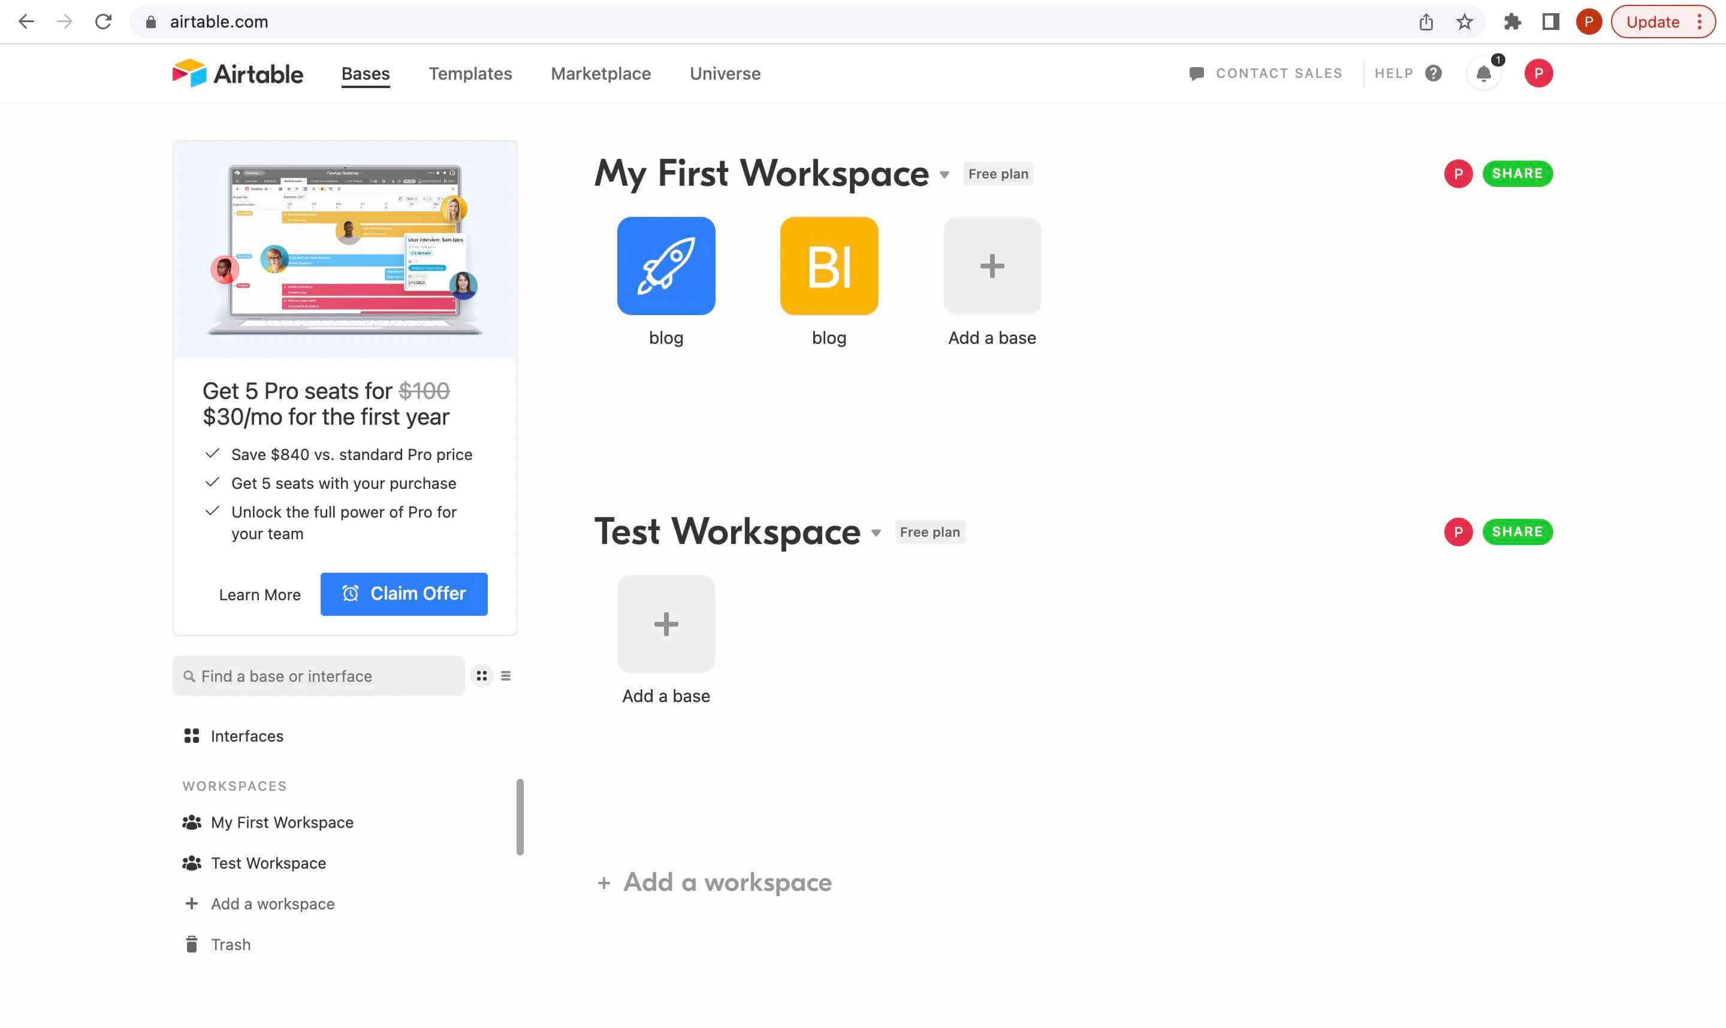Add a base in Test Workspace
The image size is (1726, 1028).
(666, 624)
